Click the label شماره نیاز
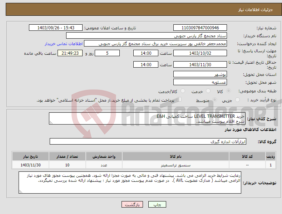Image resolution: width=282 pixels, height=214 pixels. [x=266, y=28]
